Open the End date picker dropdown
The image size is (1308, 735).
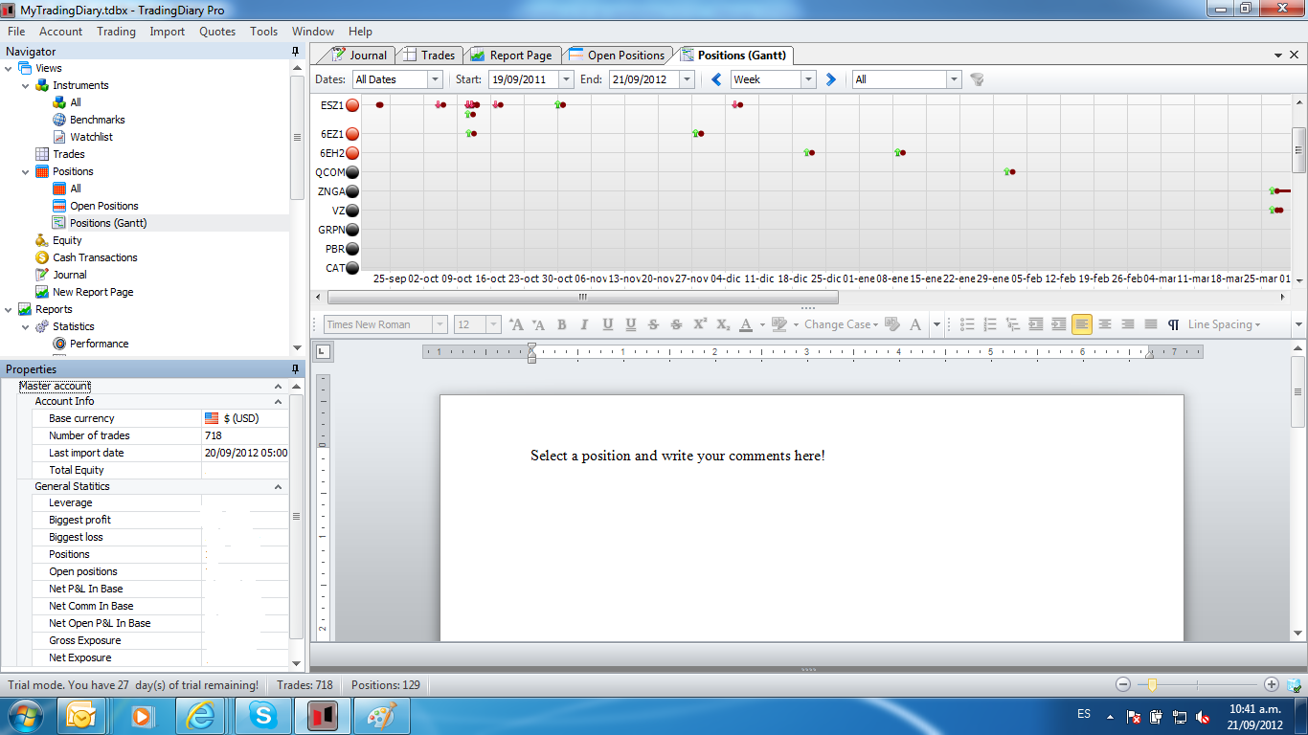(687, 79)
